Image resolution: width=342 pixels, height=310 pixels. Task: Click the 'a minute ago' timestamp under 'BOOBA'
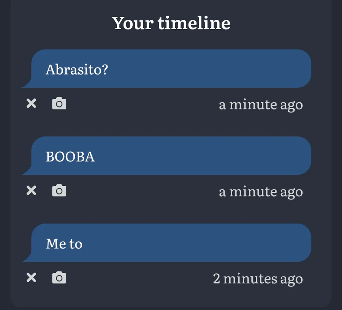[x=261, y=192]
